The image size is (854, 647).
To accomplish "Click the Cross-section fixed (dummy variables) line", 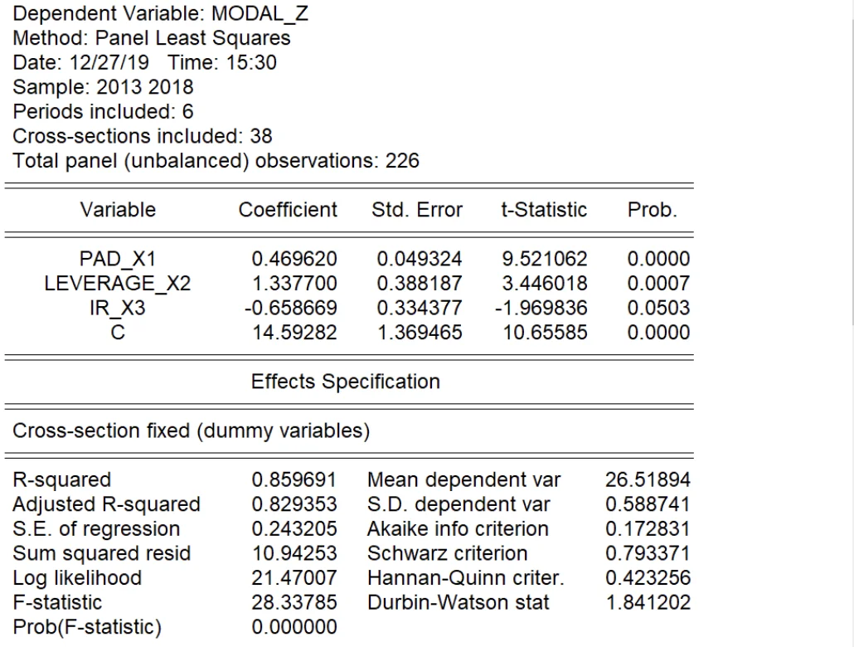I will tap(192, 431).
